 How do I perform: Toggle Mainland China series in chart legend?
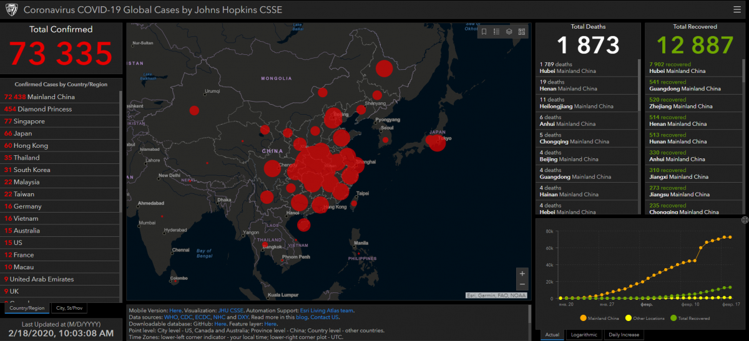pyautogui.click(x=600, y=318)
